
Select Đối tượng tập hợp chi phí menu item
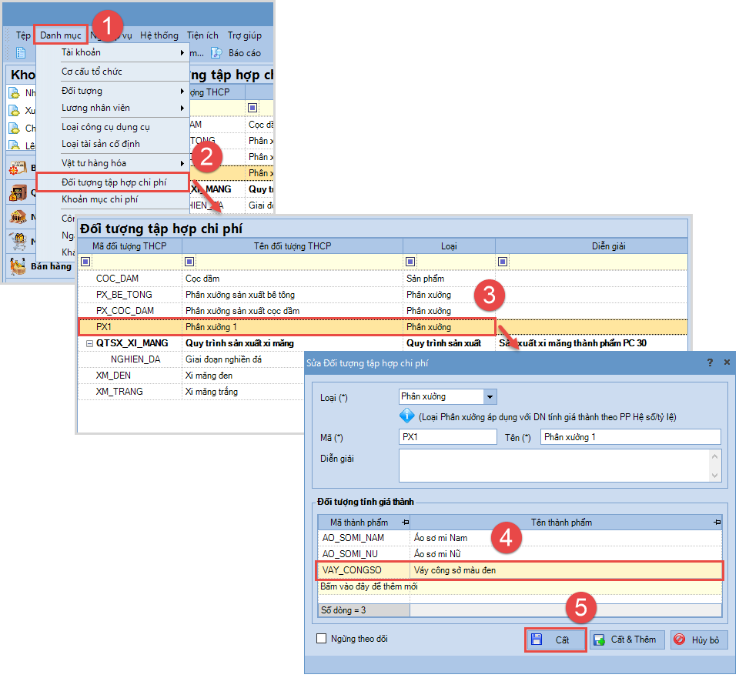tap(113, 182)
